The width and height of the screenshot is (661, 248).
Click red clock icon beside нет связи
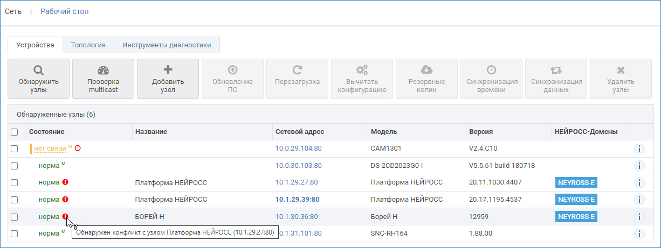click(78, 148)
